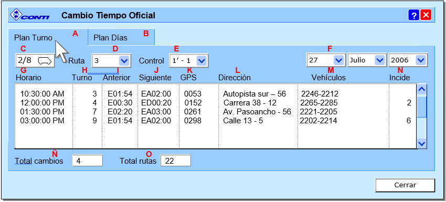Click the Anterior column header

(x=116, y=78)
